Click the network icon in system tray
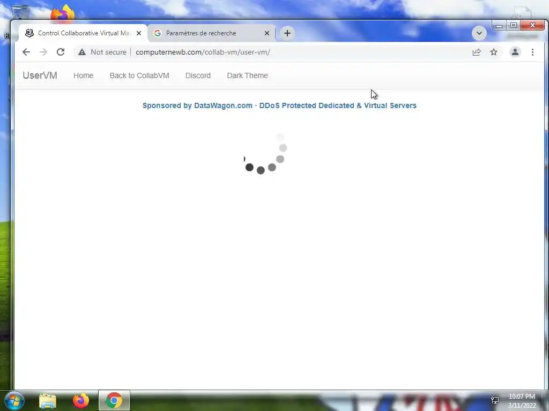The image size is (549, 411). 495,400
